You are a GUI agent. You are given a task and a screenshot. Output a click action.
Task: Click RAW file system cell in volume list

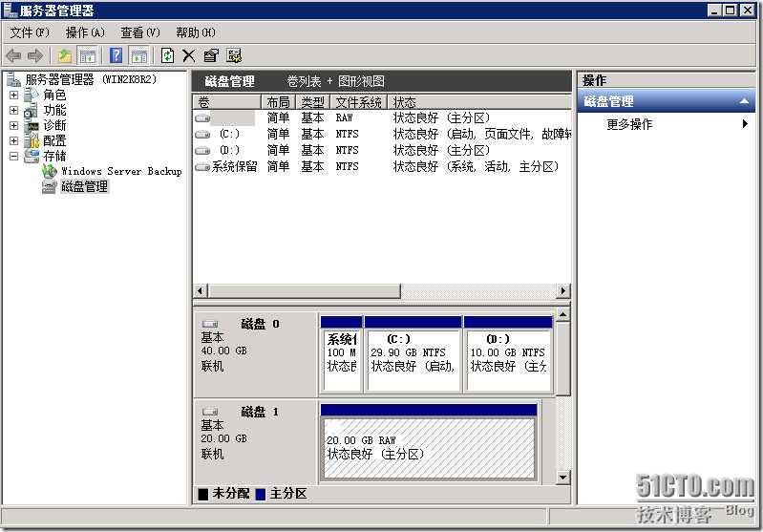click(x=344, y=117)
